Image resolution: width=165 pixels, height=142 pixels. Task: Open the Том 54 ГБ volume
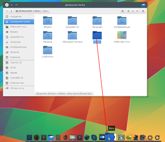tap(19, 63)
